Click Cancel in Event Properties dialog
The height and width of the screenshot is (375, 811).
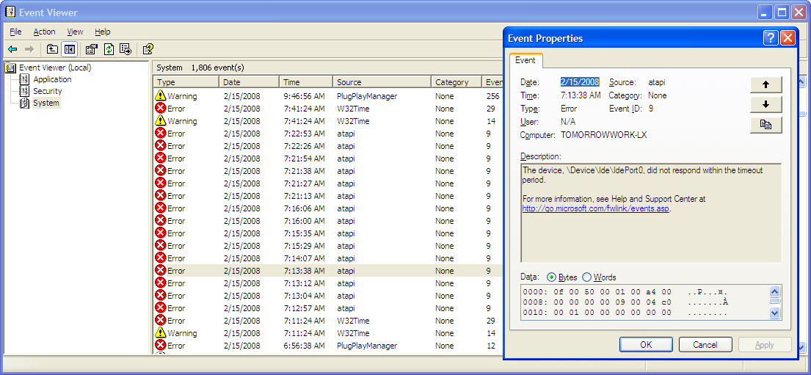pos(705,344)
